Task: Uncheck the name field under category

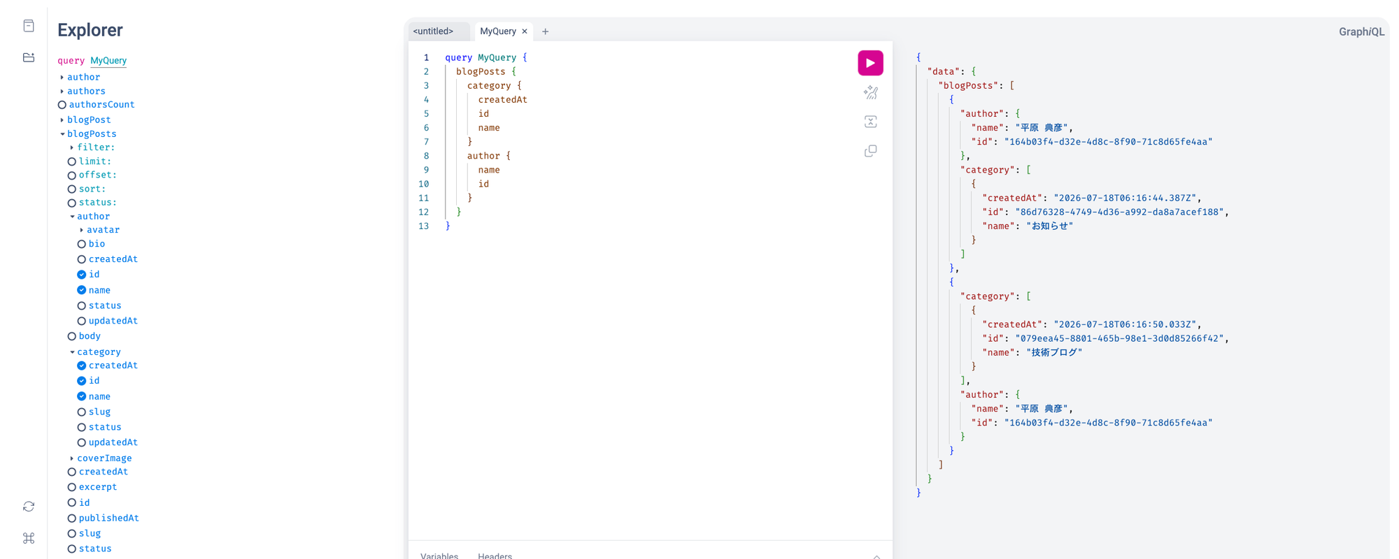Action: coord(82,396)
